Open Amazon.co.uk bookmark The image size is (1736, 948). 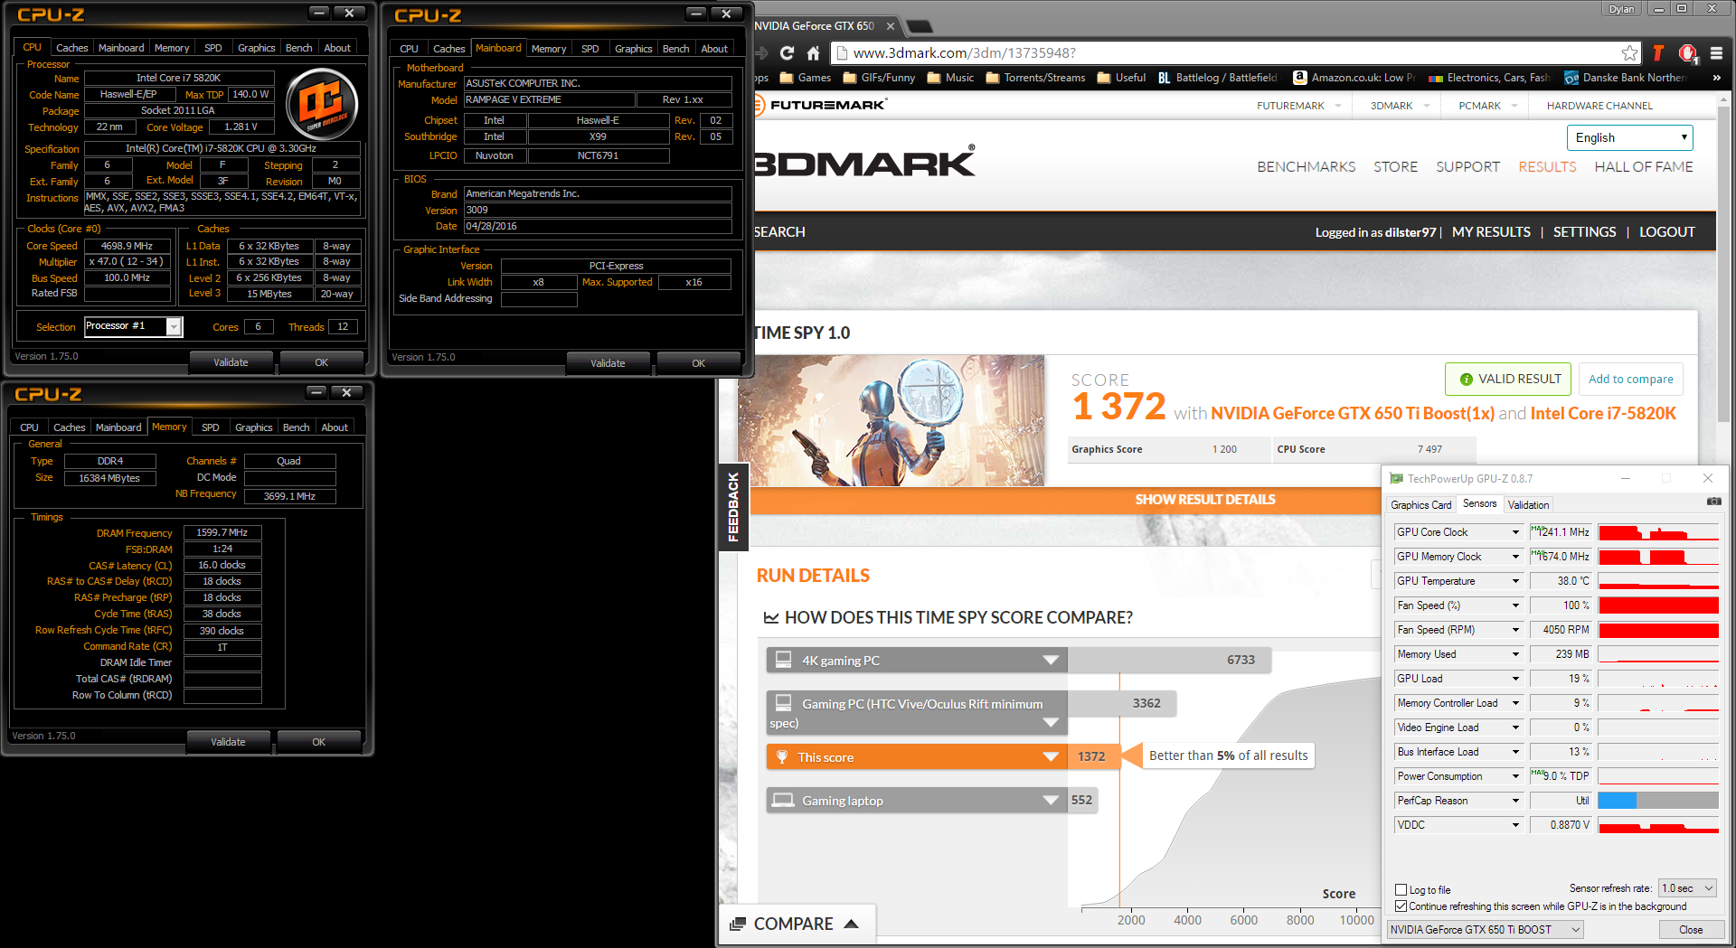[x=1354, y=78]
